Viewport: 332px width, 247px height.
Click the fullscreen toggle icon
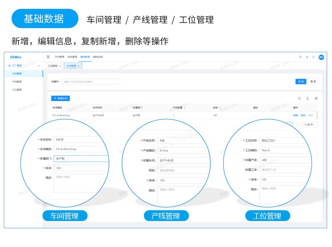tap(313, 57)
